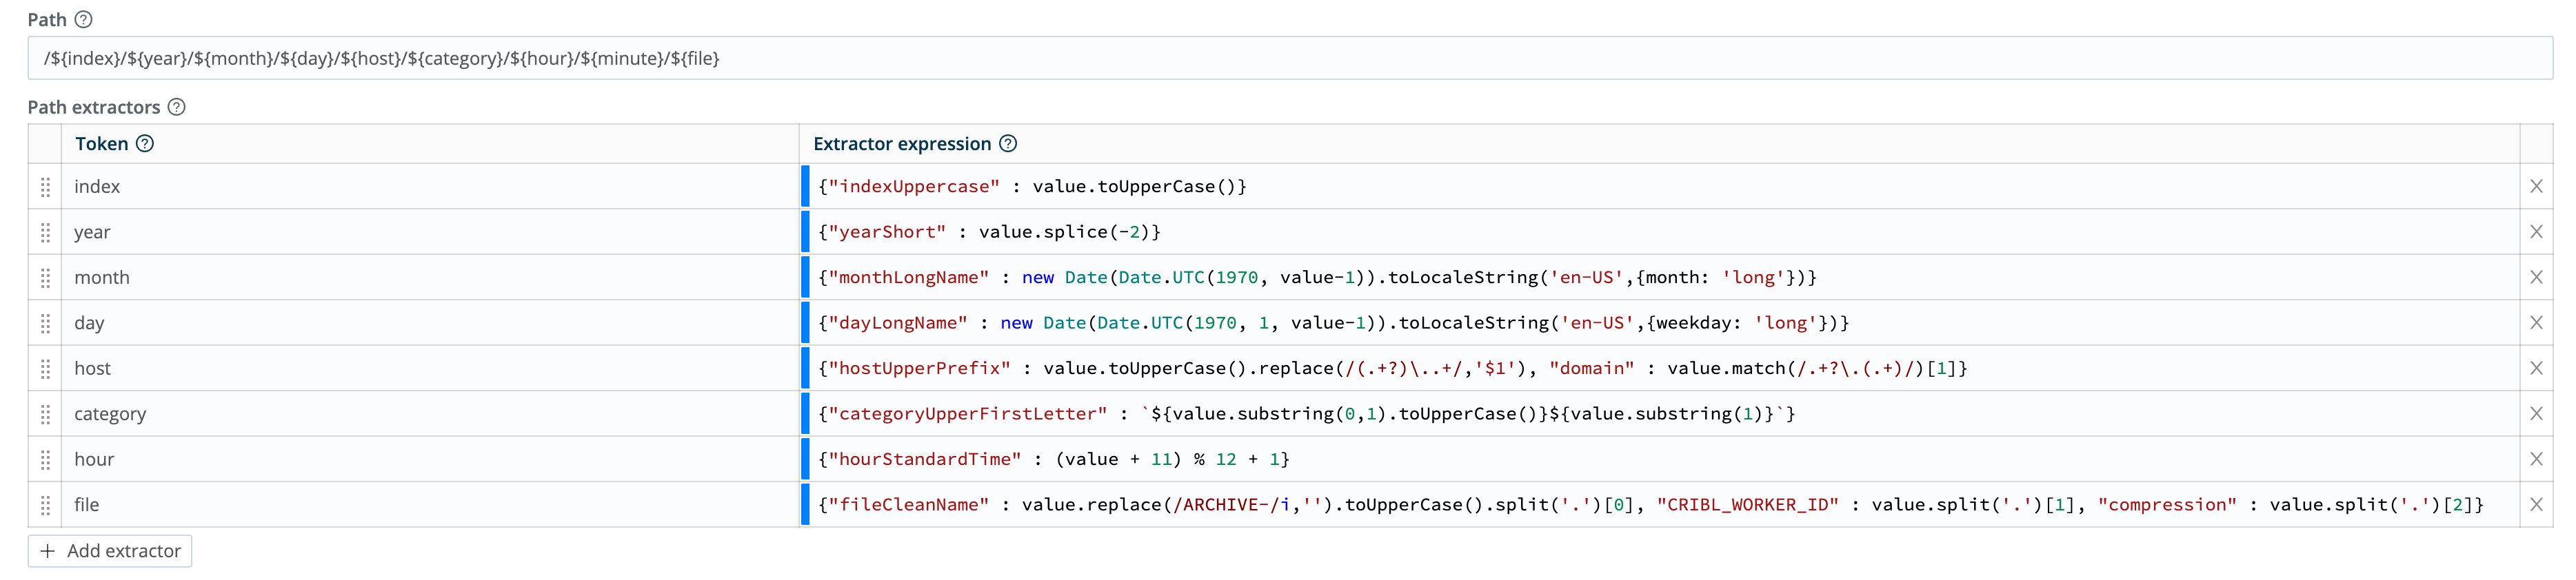Edit the category token field

[430, 413]
